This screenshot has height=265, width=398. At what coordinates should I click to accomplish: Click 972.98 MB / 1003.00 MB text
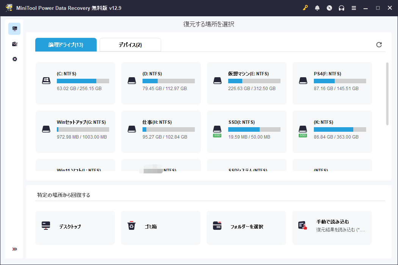(82, 137)
